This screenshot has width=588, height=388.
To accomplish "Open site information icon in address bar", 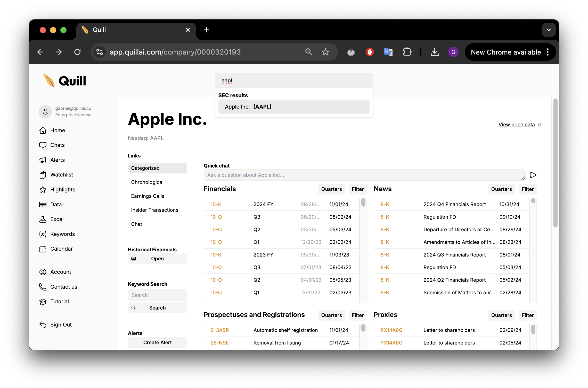I will point(100,52).
